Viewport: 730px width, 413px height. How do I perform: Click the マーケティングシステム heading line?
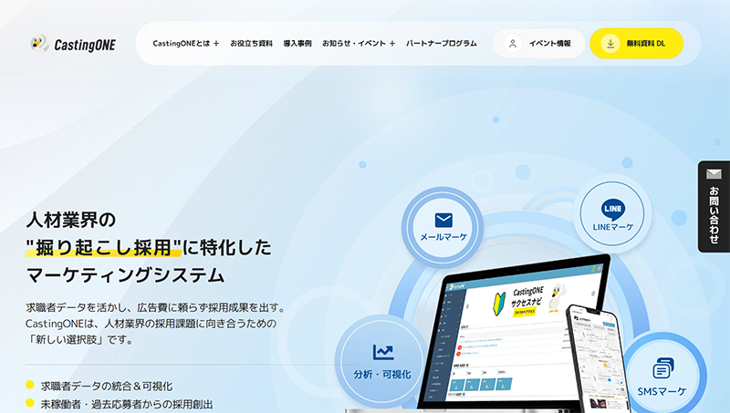(126, 275)
